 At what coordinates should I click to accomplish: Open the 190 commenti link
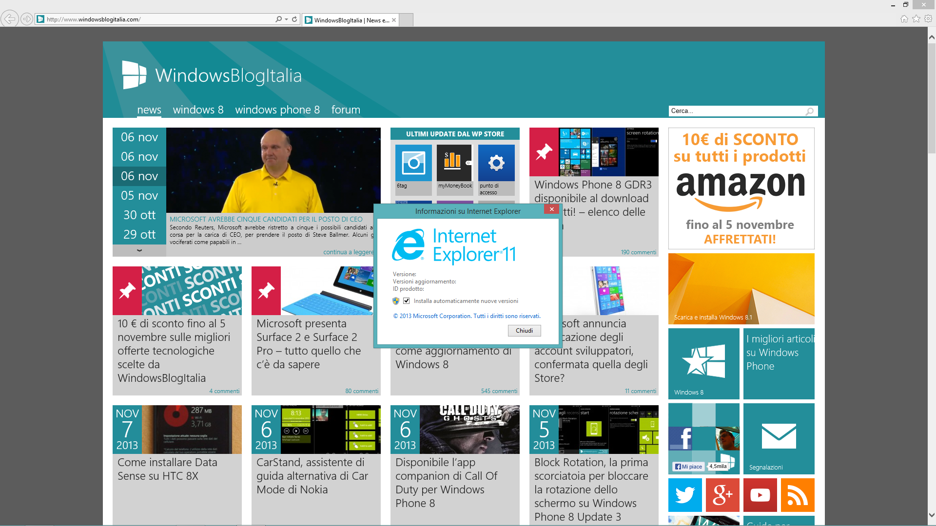(x=638, y=252)
